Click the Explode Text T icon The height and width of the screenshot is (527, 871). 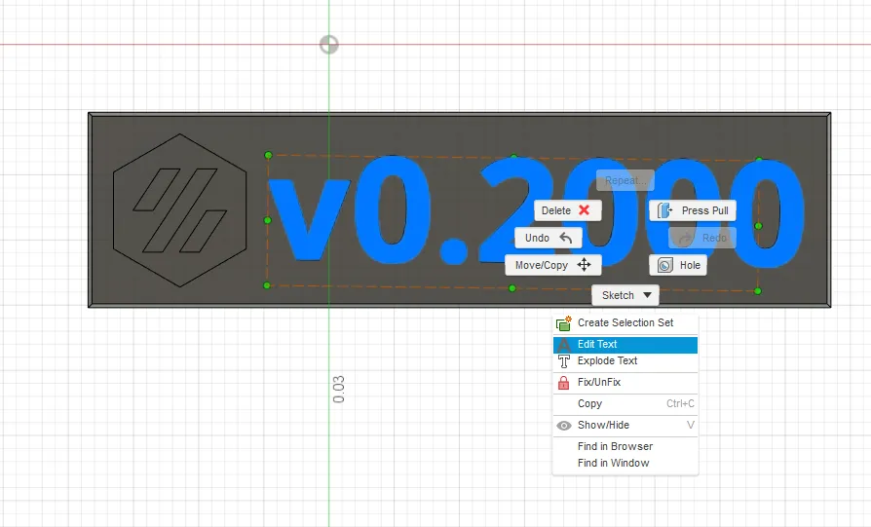[564, 361]
